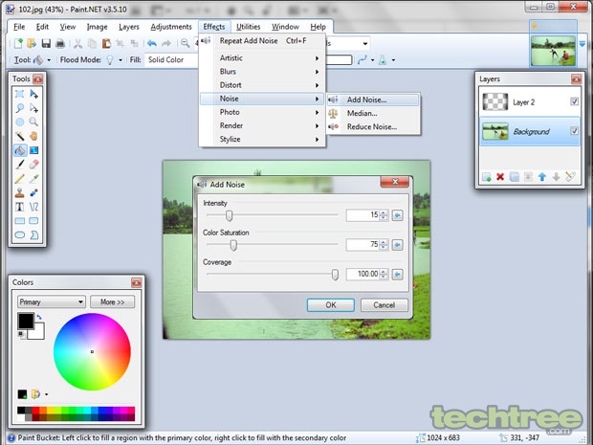This screenshot has width=593, height=445.
Task: Select the Pan hand tool
Action: tap(34, 136)
